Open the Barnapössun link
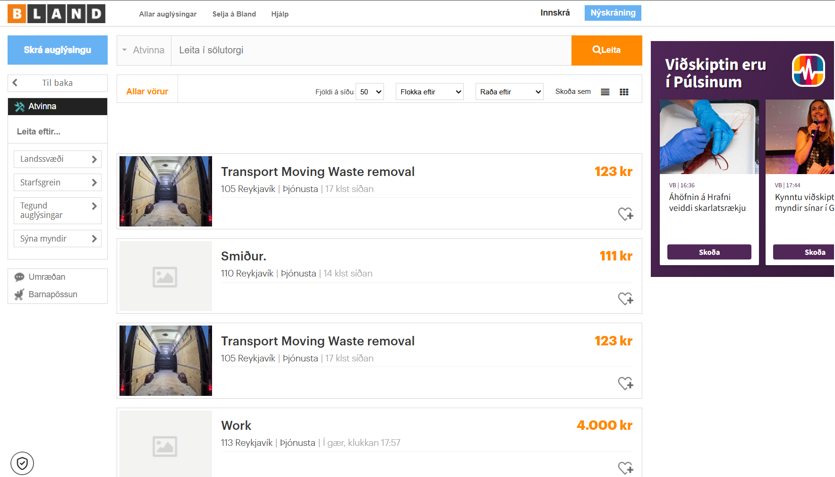Viewport: 835px width, 477px height. click(x=53, y=294)
